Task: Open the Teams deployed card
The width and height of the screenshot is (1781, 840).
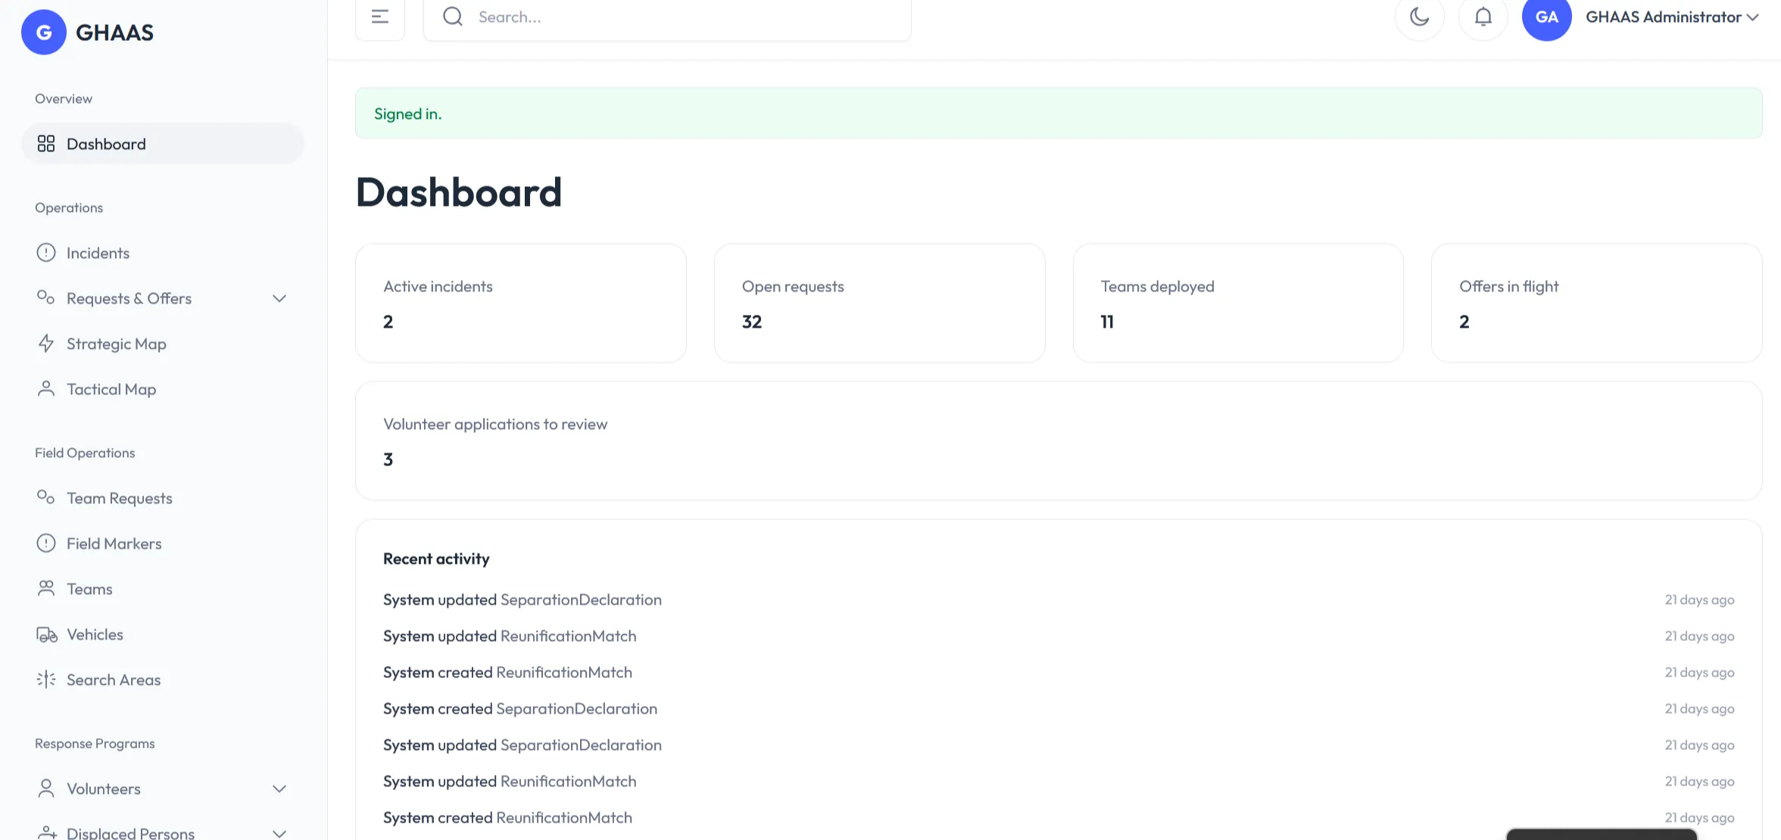Action: 1238,303
